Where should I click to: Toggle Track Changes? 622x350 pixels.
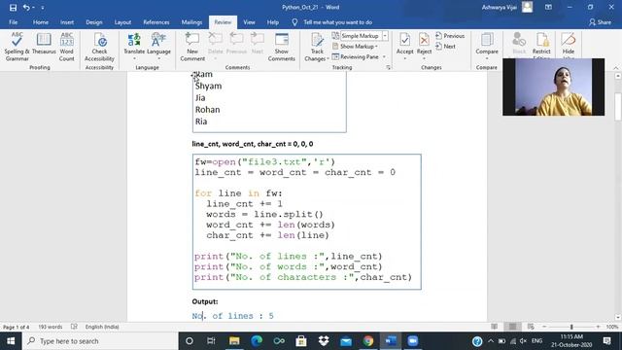(317, 47)
